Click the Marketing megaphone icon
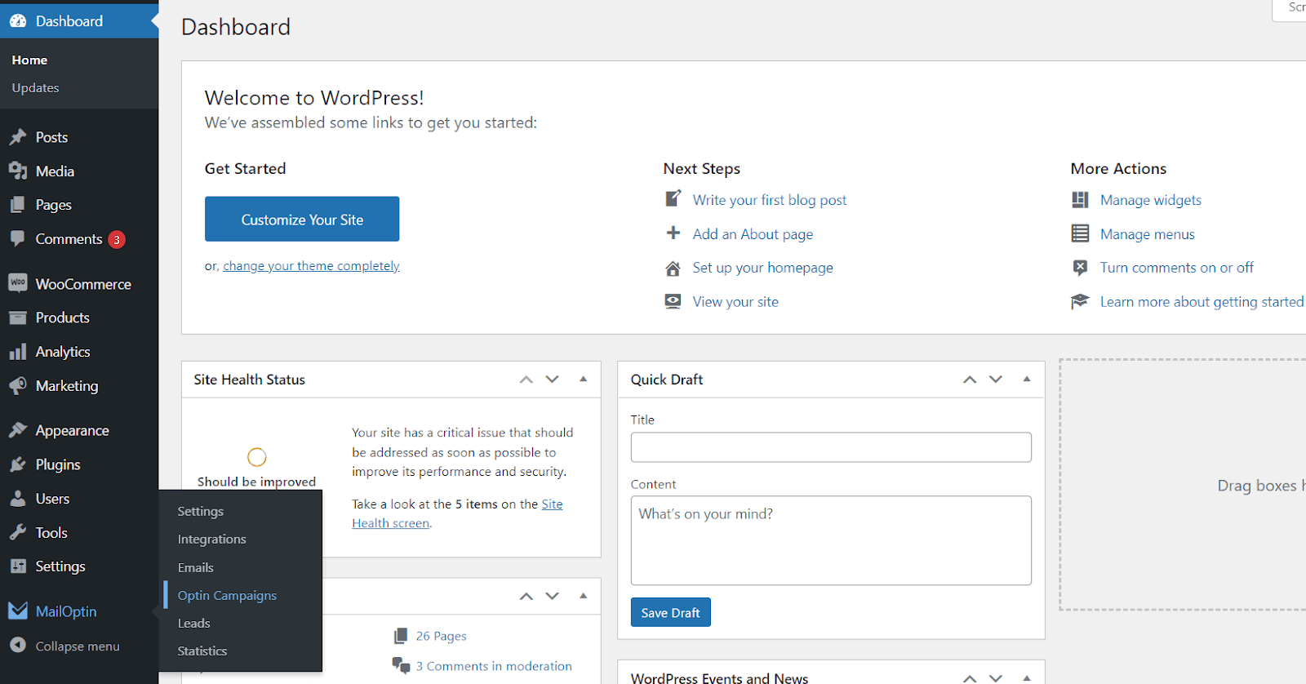The width and height of the screenshot is (1306, 684). 18,385
